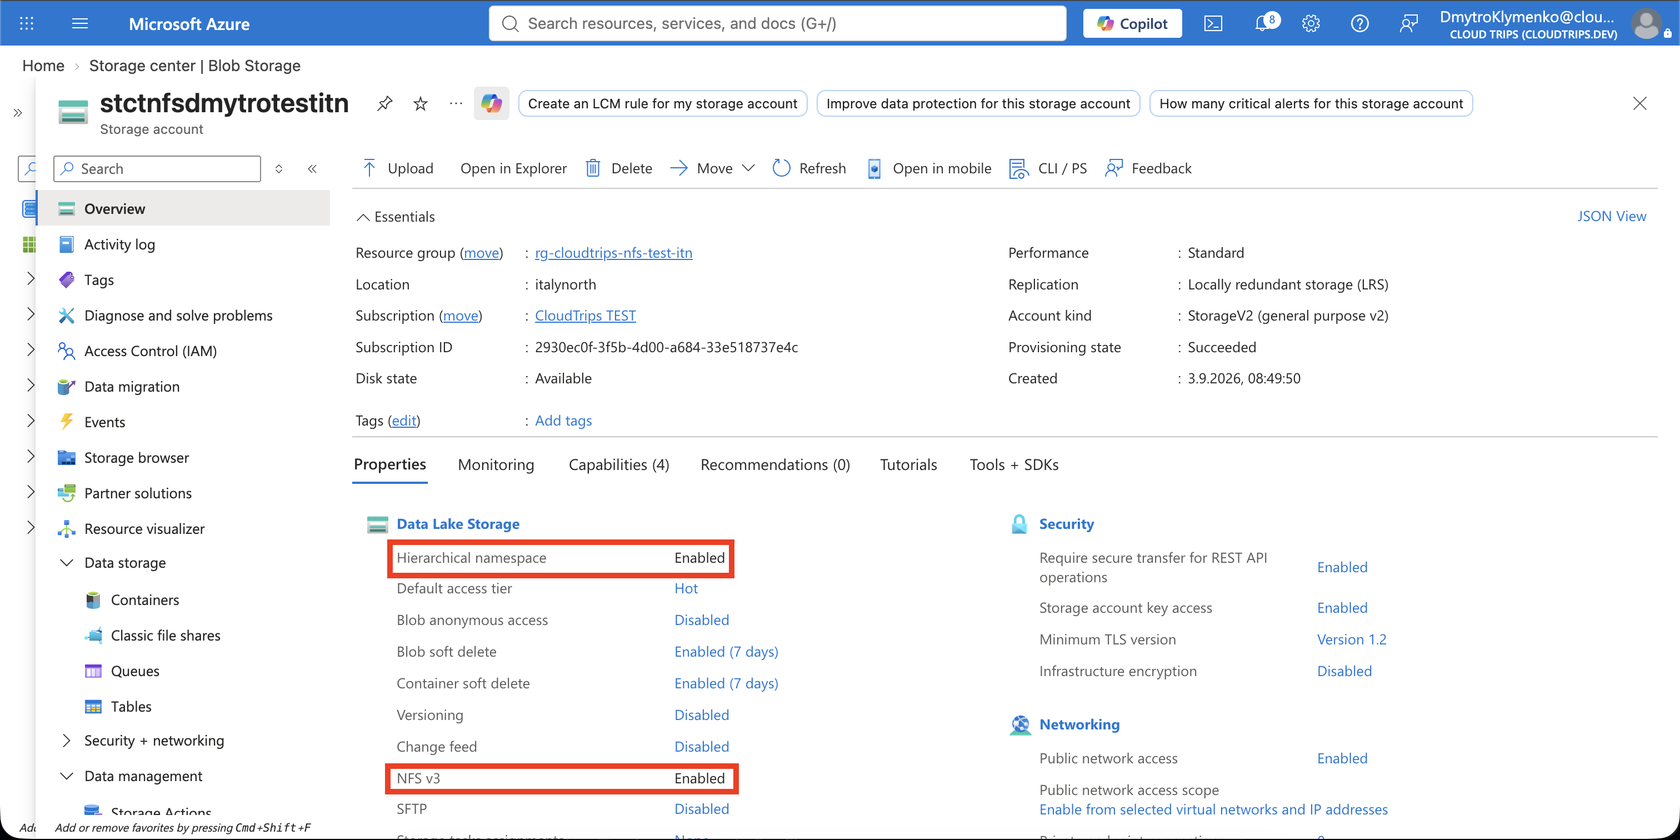Expand Security + networking group
1680x840 pixels.
click(67, 740)
